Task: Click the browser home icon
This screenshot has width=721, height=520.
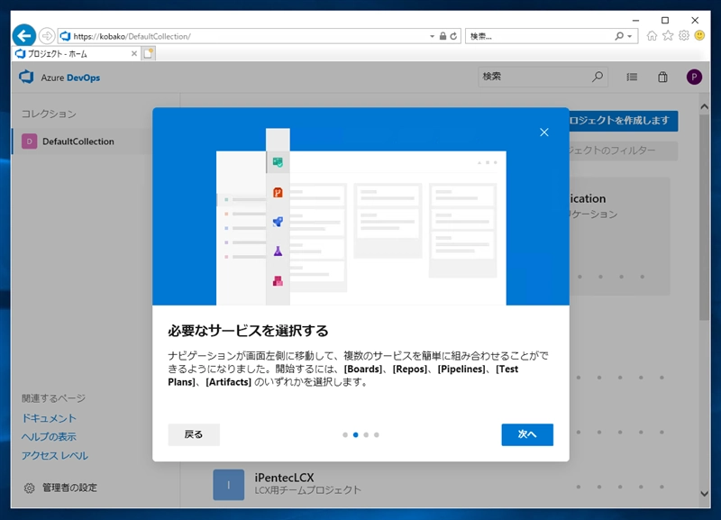Action: pos(652,35)
